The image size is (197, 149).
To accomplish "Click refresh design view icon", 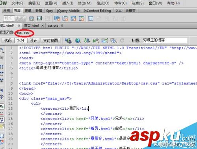I will coord(122,40).
